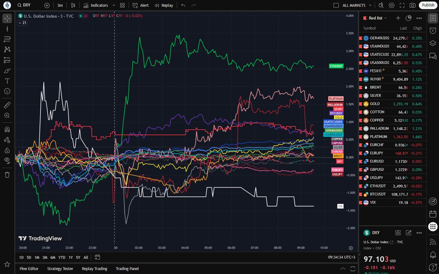Expand the 21 collapsed indicators legend
This screenshot has height=274, width=439.
pos(22,23)
